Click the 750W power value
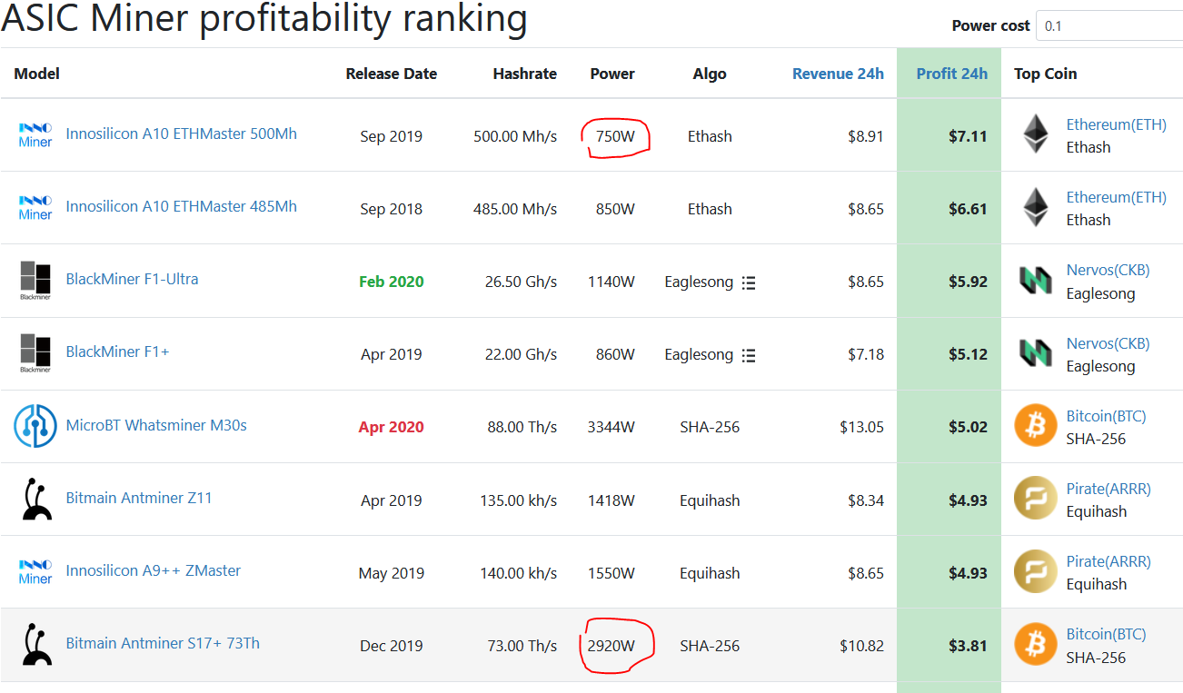This screenshot has width=1183, height=693. [x=615, y=136]
